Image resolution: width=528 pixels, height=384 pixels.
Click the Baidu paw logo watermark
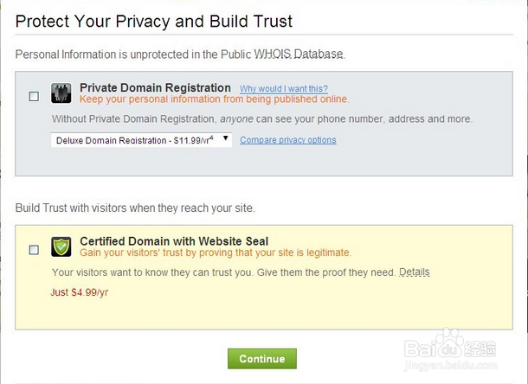pos(450,343)
